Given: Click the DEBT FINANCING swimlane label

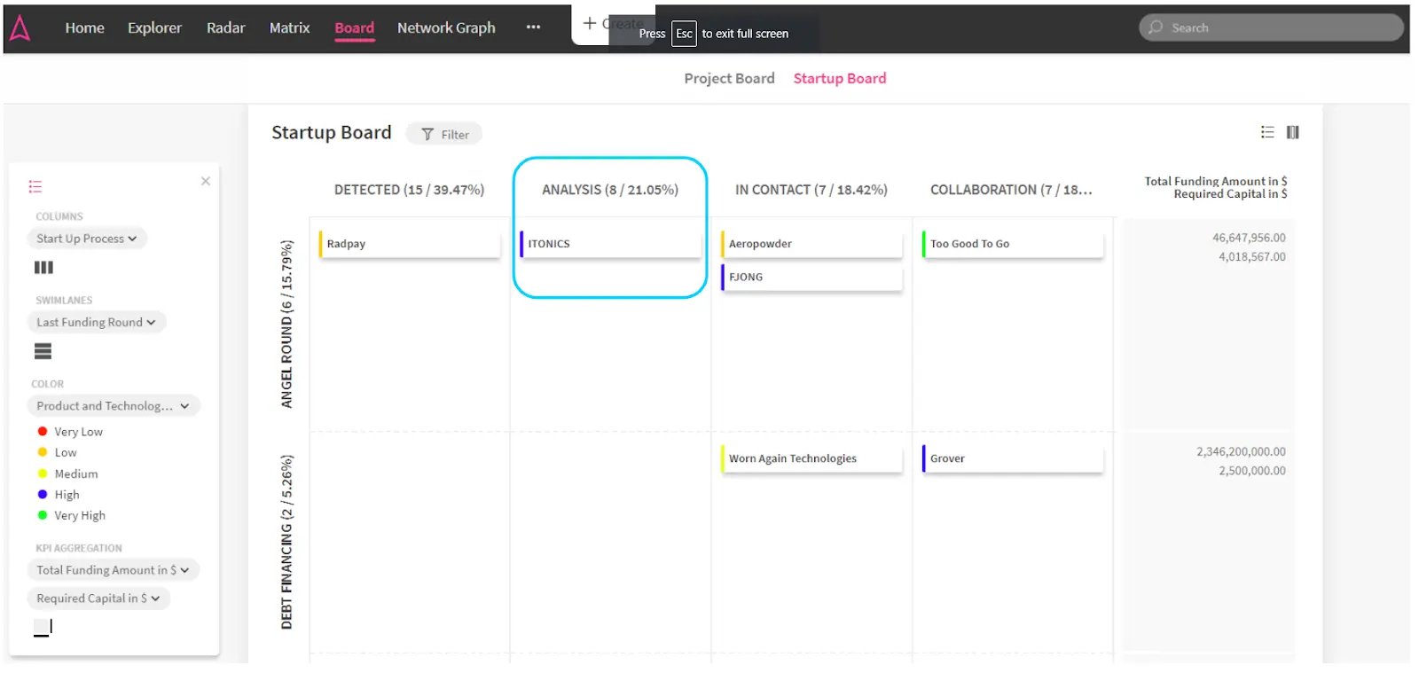Looking at the screenshot, I should tap(286, 543).
